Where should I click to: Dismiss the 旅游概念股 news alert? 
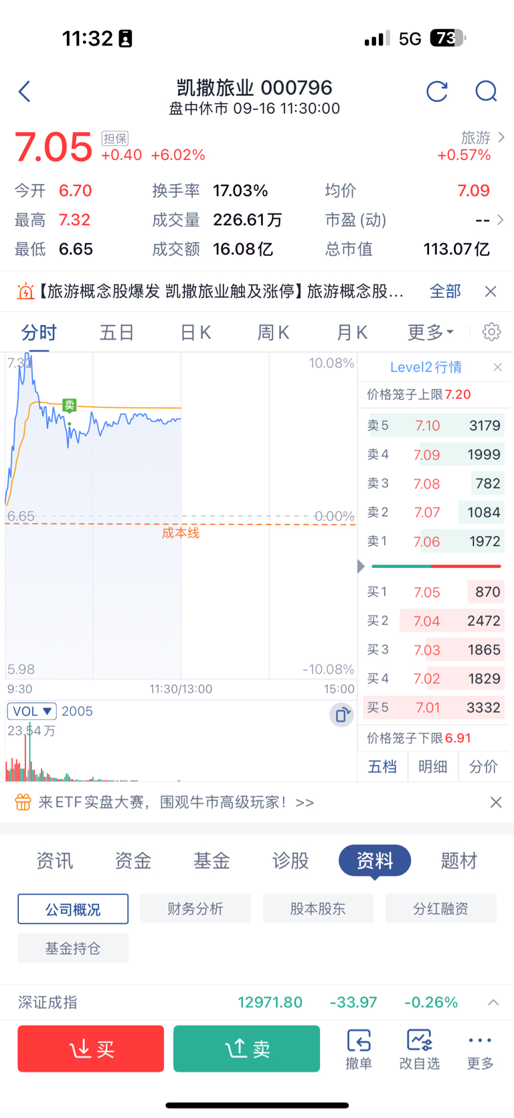pos(491,291)
